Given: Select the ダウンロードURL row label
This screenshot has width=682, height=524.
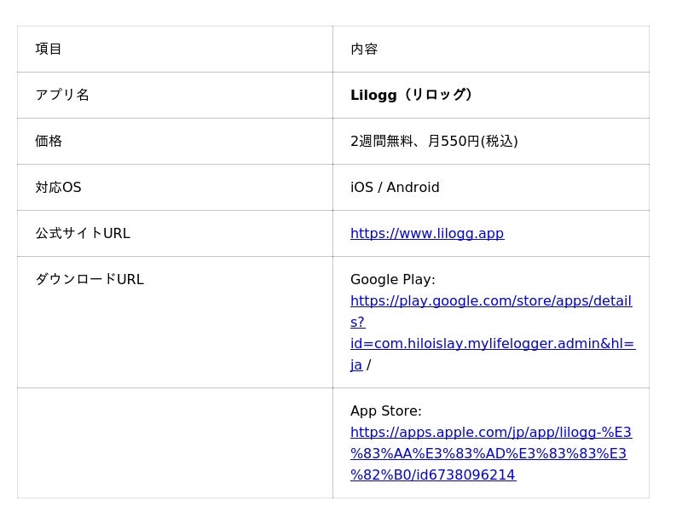Looking at the screenshot, I should point(90,280).
